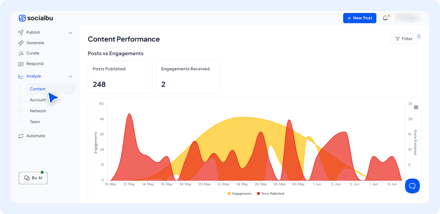Screen dimensions: 440x214
Task: Open the chart hamburger menu icon
Action: 416,107
